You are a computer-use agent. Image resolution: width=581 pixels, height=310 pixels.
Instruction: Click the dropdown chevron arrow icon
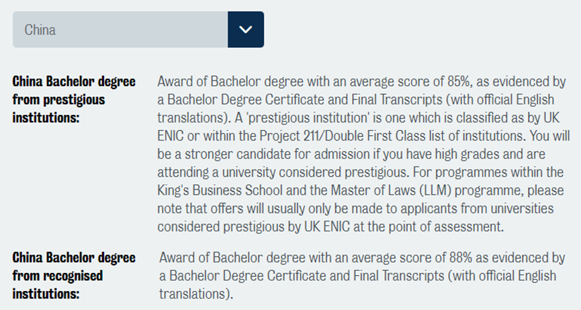tap(246, 30)
